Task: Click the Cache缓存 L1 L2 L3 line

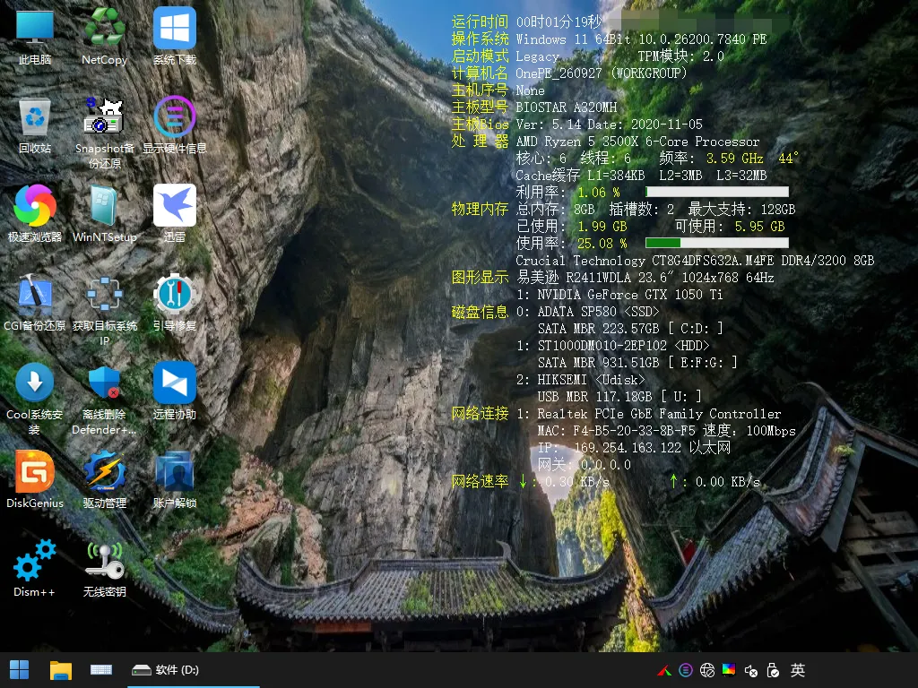Action: (x=641, y=175)
